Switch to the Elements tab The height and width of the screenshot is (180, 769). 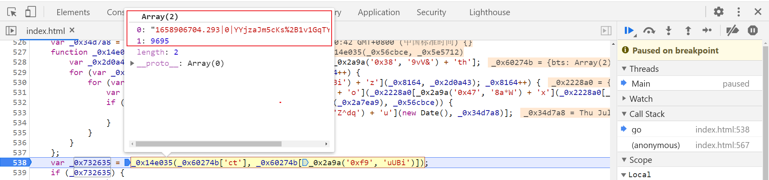(x=73, y=12)
